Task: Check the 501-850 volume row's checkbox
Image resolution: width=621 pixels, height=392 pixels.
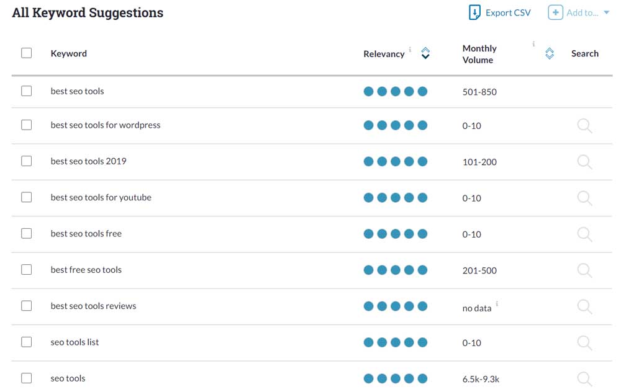Action: (x=27, y=91)
